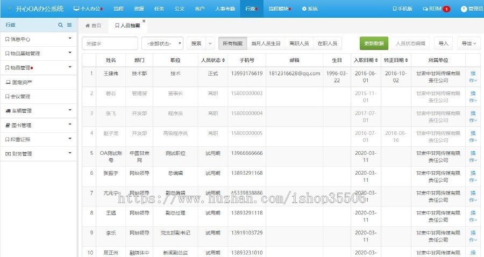Open the 公文 top menu
The width and height of the screenshot is (484, 257).
pyautogui.click(x=179, y=9)
